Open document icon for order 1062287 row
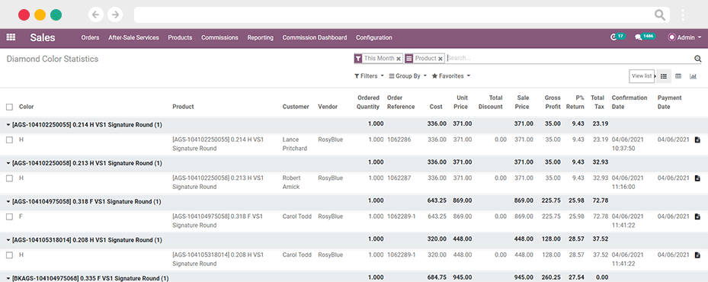Screen dimensions: 708x282 click(697, 178)
